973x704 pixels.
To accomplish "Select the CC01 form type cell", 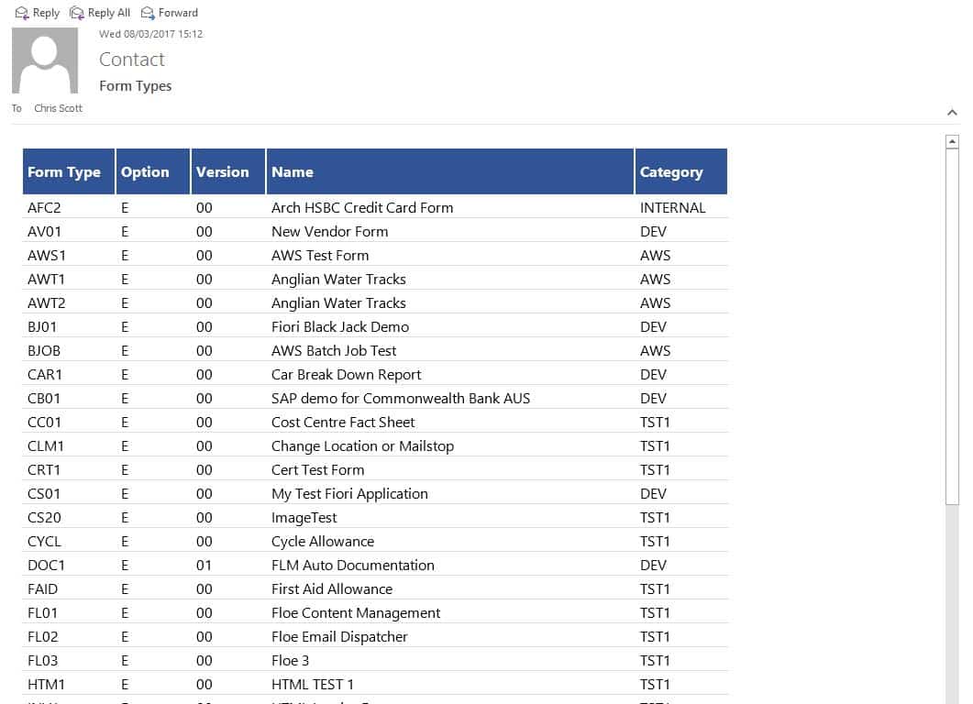I will click(x=44, y=423).
